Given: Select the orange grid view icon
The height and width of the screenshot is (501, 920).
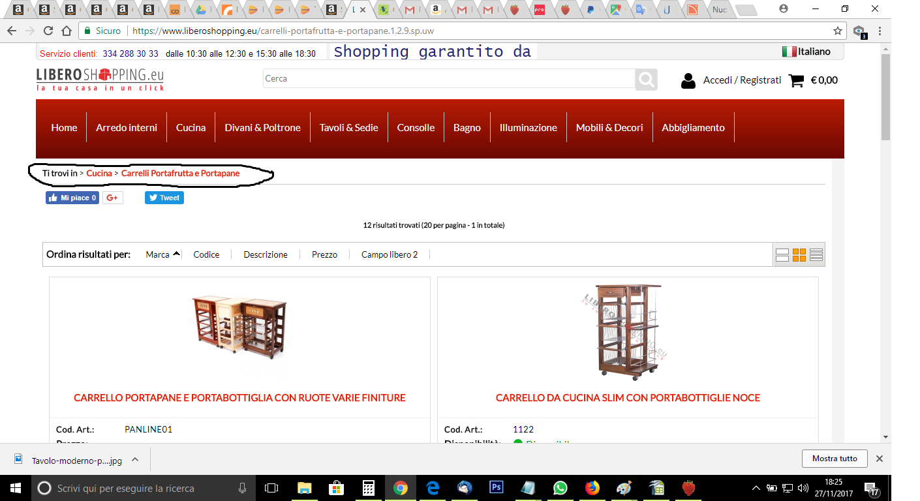Looking at the screenshot, I should click(x=799, y=255).
